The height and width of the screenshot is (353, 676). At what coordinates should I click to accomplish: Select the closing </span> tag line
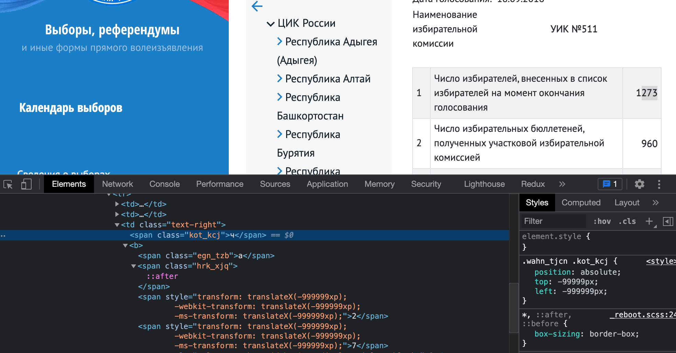tap(154, 287)
